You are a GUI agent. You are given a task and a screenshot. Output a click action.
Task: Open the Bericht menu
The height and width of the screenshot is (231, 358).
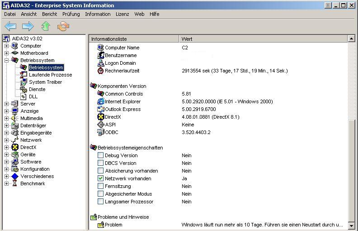point(50,14)
